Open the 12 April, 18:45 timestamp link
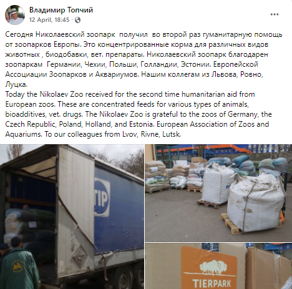 point(49,20)
